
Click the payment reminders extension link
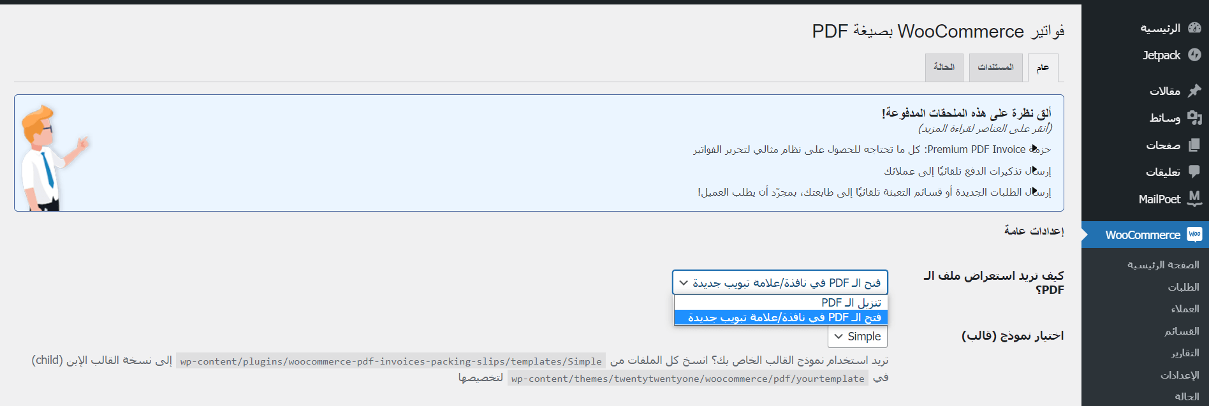(x=967, y=171)
